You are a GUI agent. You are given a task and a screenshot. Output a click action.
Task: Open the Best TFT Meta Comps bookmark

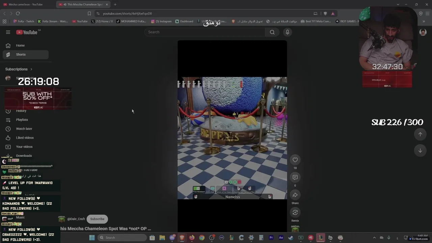tap(316, 21)
